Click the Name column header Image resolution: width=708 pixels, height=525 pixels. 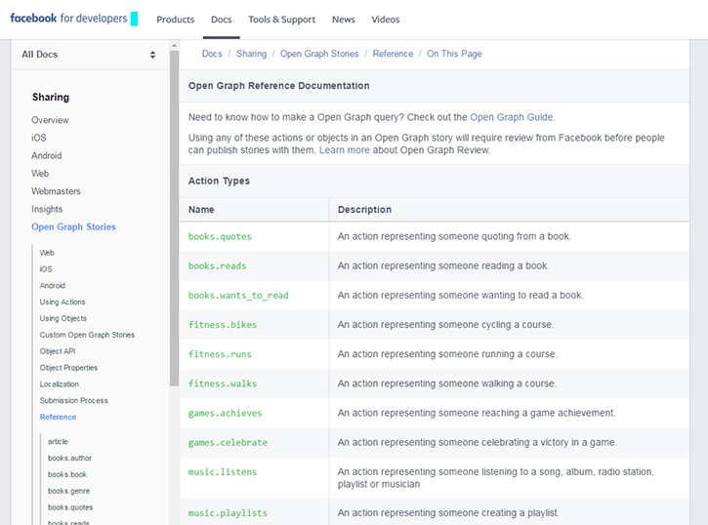[x=201, y=210]
